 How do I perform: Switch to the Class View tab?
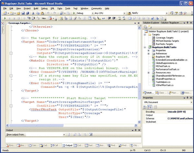click(x=161, y=93)
